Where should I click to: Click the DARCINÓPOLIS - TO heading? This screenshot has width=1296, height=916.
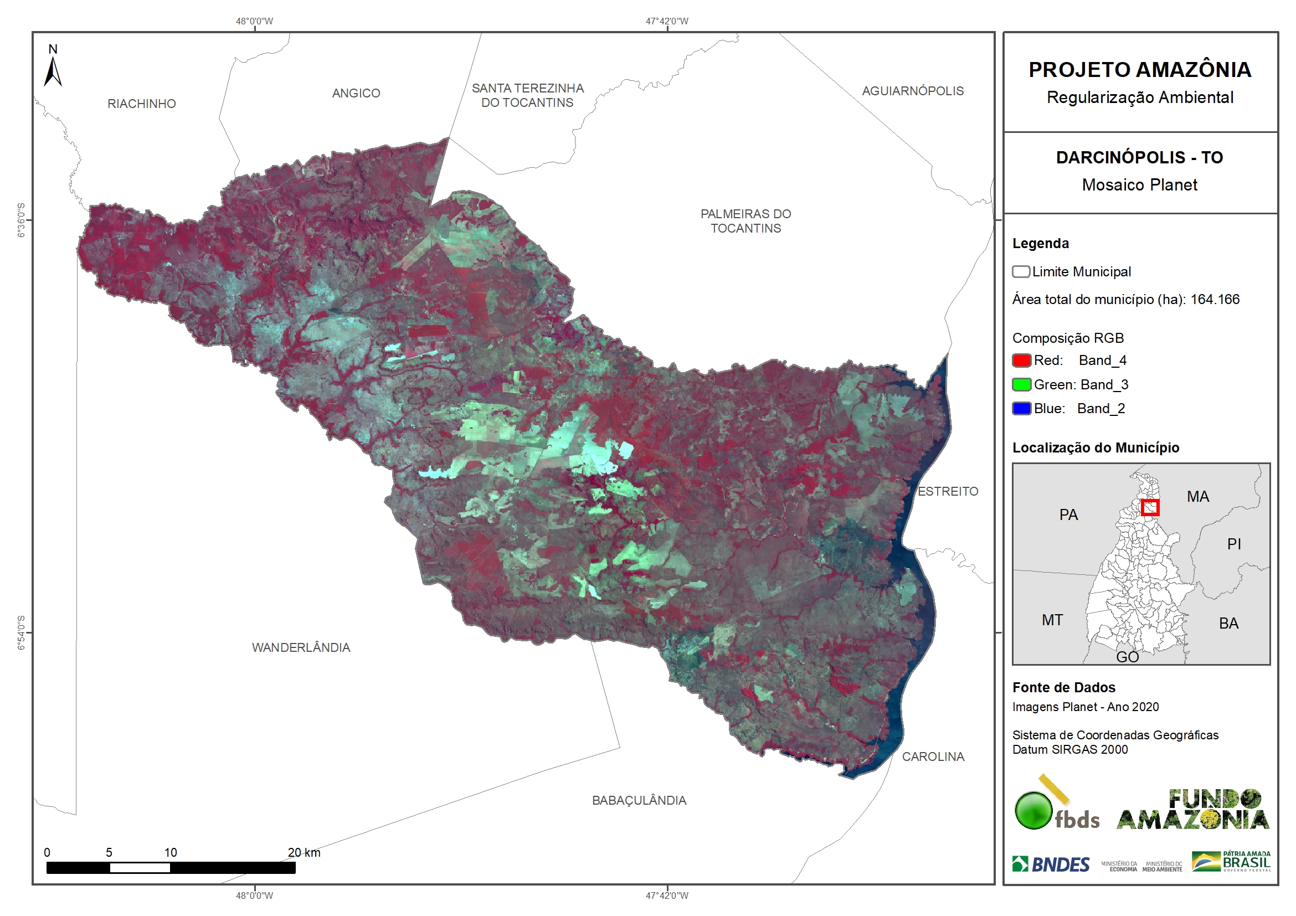point(1139,157)
